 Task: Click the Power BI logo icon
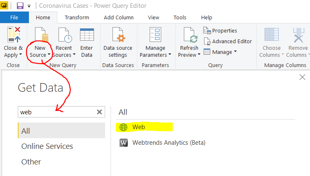pos(4,5)
